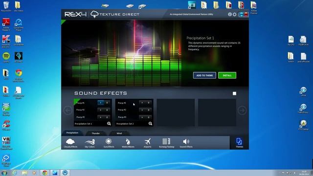This screenshot has width=313, height=176.
Task: Switch to Water/Waves textures
Action: pyautogui.click(x=128, y=143)
